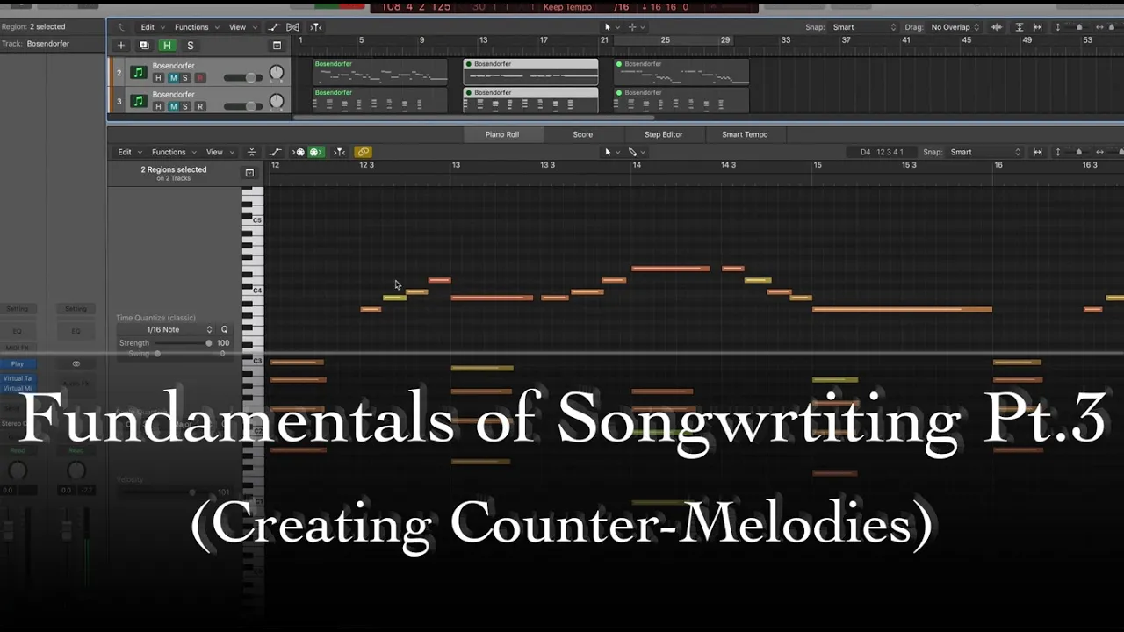Open tracks Snap Smart dropdown
The width and height of the screenshot is (1124, 632).
point(864,27)
